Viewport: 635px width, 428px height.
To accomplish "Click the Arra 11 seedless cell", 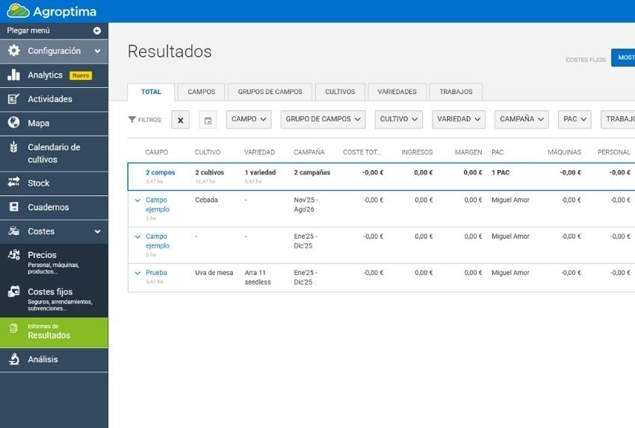I will tap(258, 277).
